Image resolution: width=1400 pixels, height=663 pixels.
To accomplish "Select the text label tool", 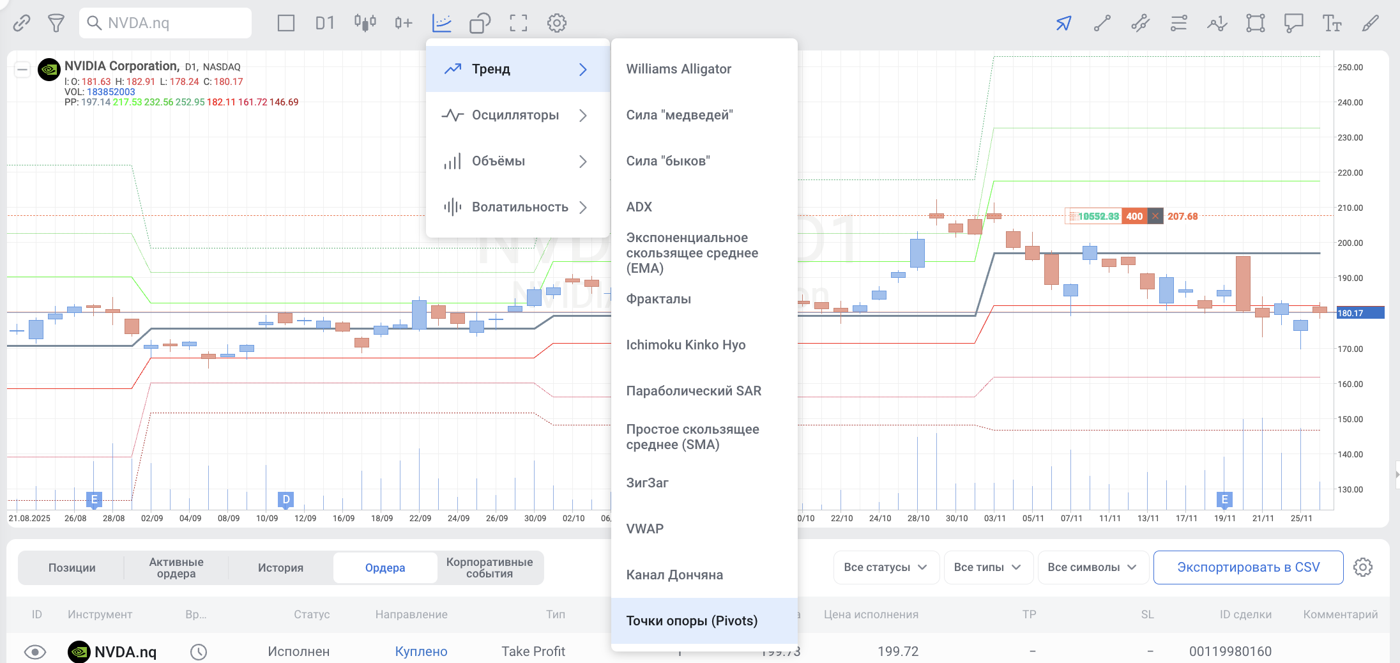I will pyautogui.click(x=1332, y=24).
